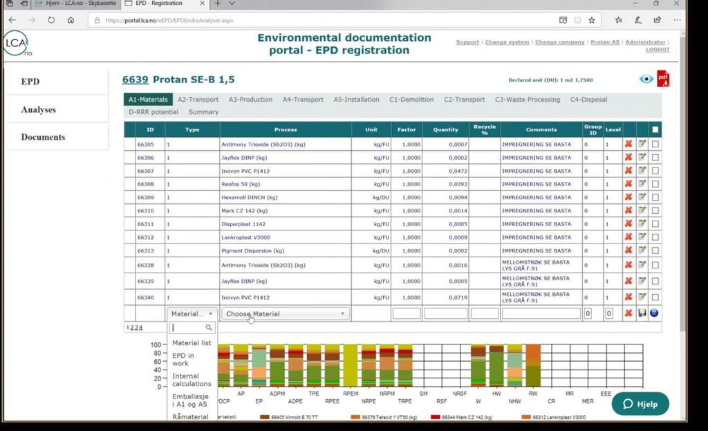Collapse the Material type dropdown
708x431 pixels.
(192, 313)
